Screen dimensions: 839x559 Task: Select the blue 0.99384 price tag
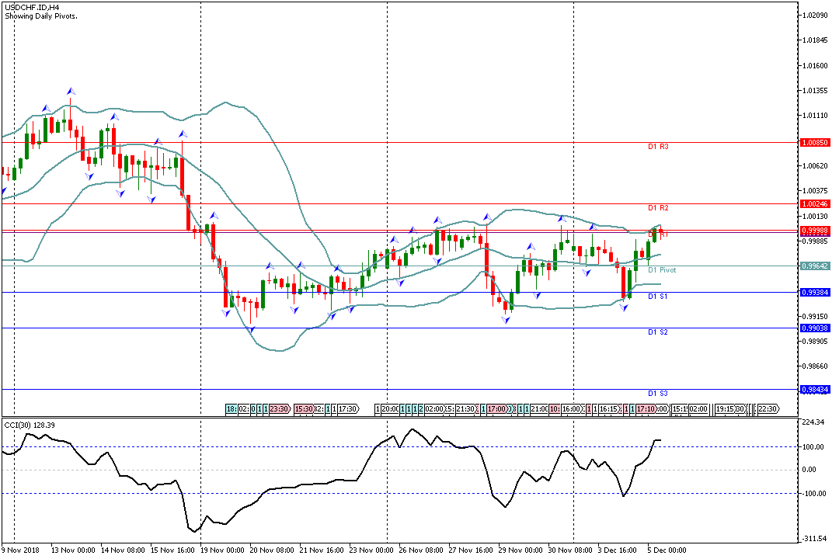pyautogui.click(x=815, y=292)
